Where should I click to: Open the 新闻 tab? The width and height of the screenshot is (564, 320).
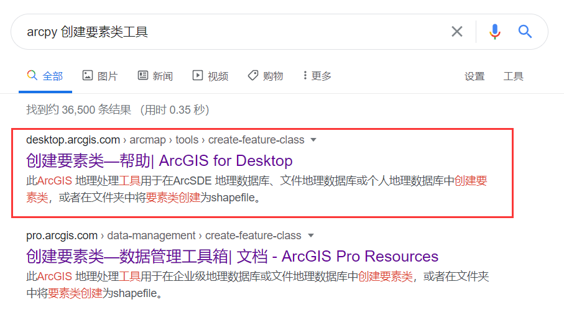tap(155, 76)
